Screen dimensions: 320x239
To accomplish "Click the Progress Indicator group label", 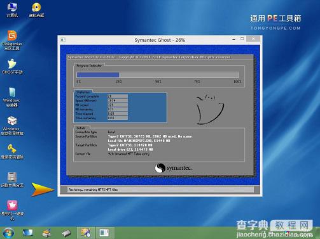I will [x=89, y=66].
